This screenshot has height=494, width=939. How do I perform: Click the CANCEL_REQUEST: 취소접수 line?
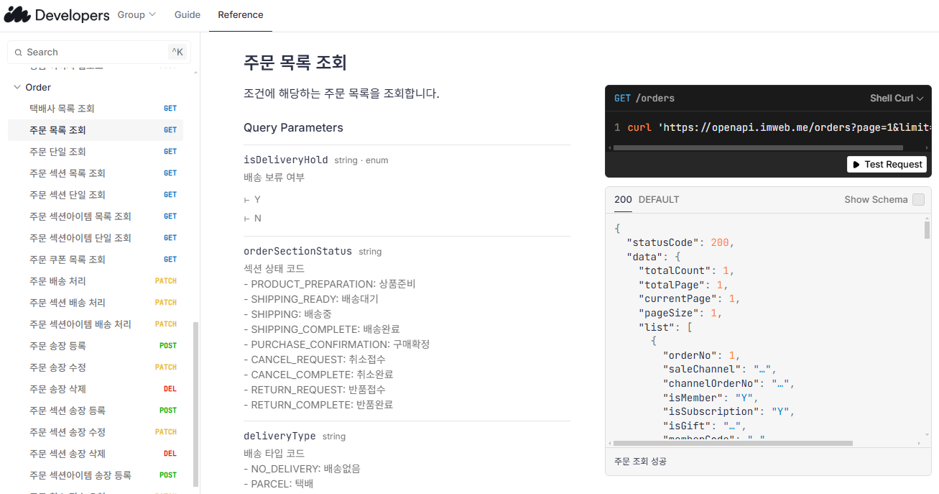tap(314, 360)
